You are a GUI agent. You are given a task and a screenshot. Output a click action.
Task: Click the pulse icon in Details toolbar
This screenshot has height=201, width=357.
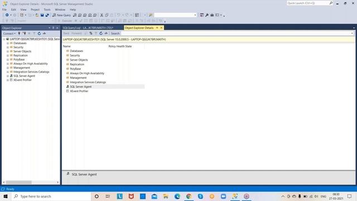[x=106, y=33]
